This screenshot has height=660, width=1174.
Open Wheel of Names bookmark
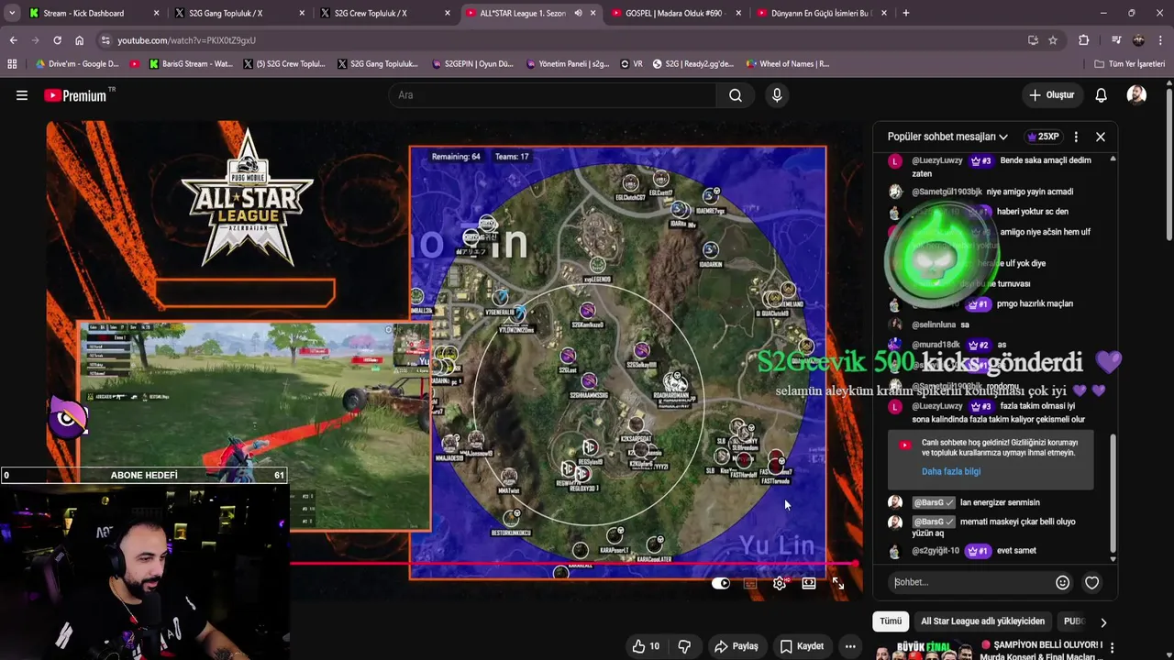787,64
